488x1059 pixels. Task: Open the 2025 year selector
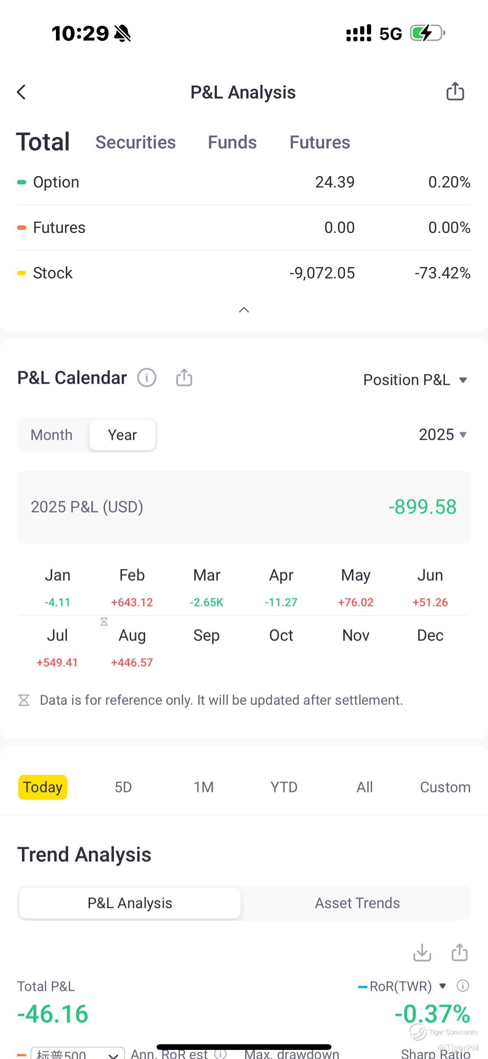442,435
